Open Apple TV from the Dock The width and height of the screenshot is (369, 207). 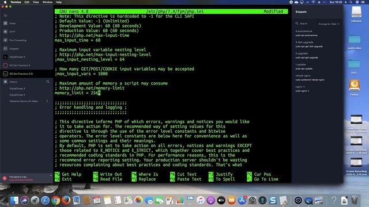tap(221, 200)
